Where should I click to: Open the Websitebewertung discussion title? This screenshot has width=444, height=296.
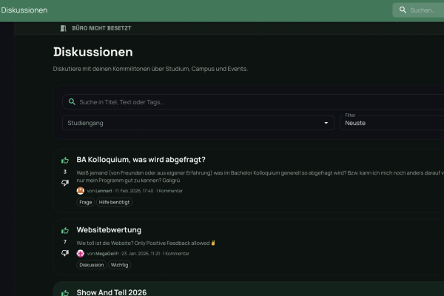pyautogui.click(x=109, y=230)
